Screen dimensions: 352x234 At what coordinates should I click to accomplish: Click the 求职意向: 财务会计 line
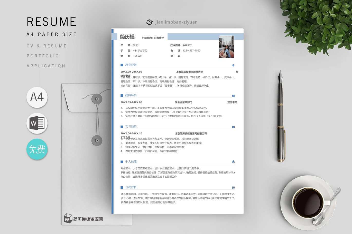pos(153,38)
